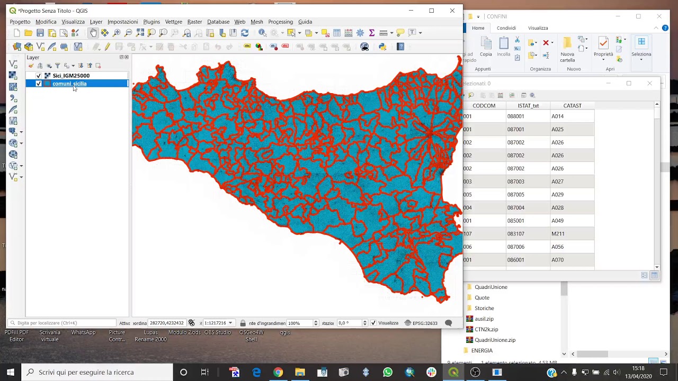
Task: Click the locator search field
Action: pyautogui.click(x=64, y=323)
